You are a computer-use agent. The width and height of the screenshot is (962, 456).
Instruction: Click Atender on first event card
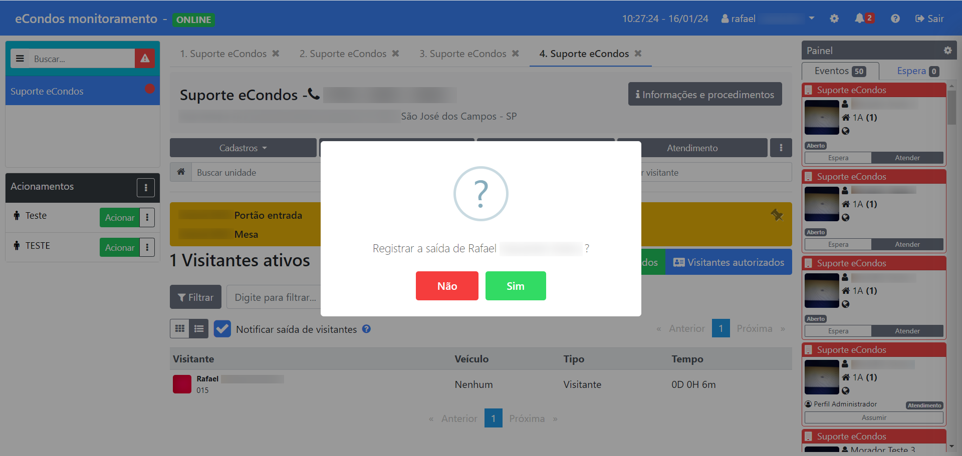coord(907,158)
